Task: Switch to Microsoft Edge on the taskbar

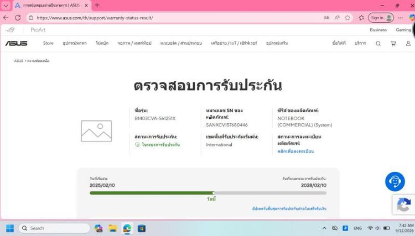Action: pos(127,228)
